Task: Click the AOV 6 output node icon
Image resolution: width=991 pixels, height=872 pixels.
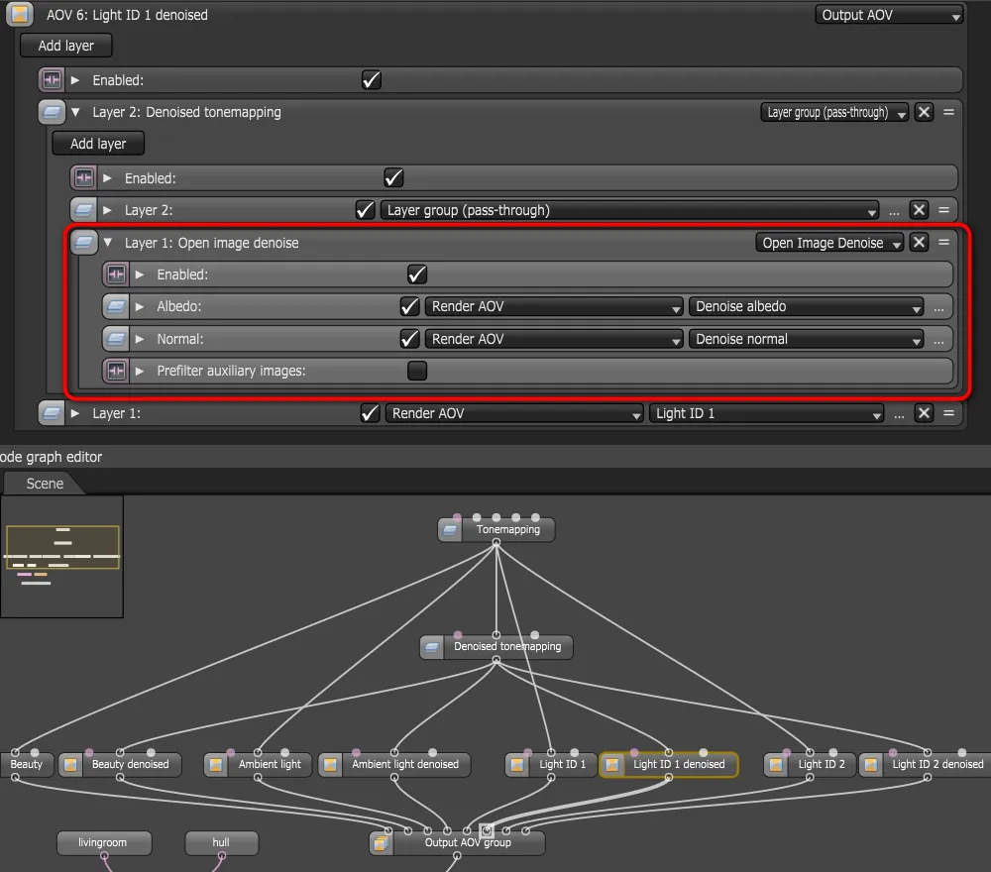Action: point(20,15)
